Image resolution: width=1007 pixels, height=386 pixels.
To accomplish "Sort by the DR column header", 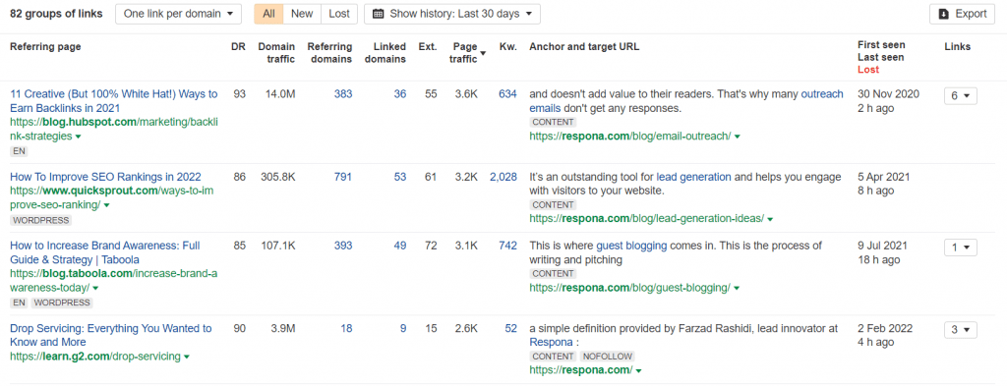I will point(238,47).
